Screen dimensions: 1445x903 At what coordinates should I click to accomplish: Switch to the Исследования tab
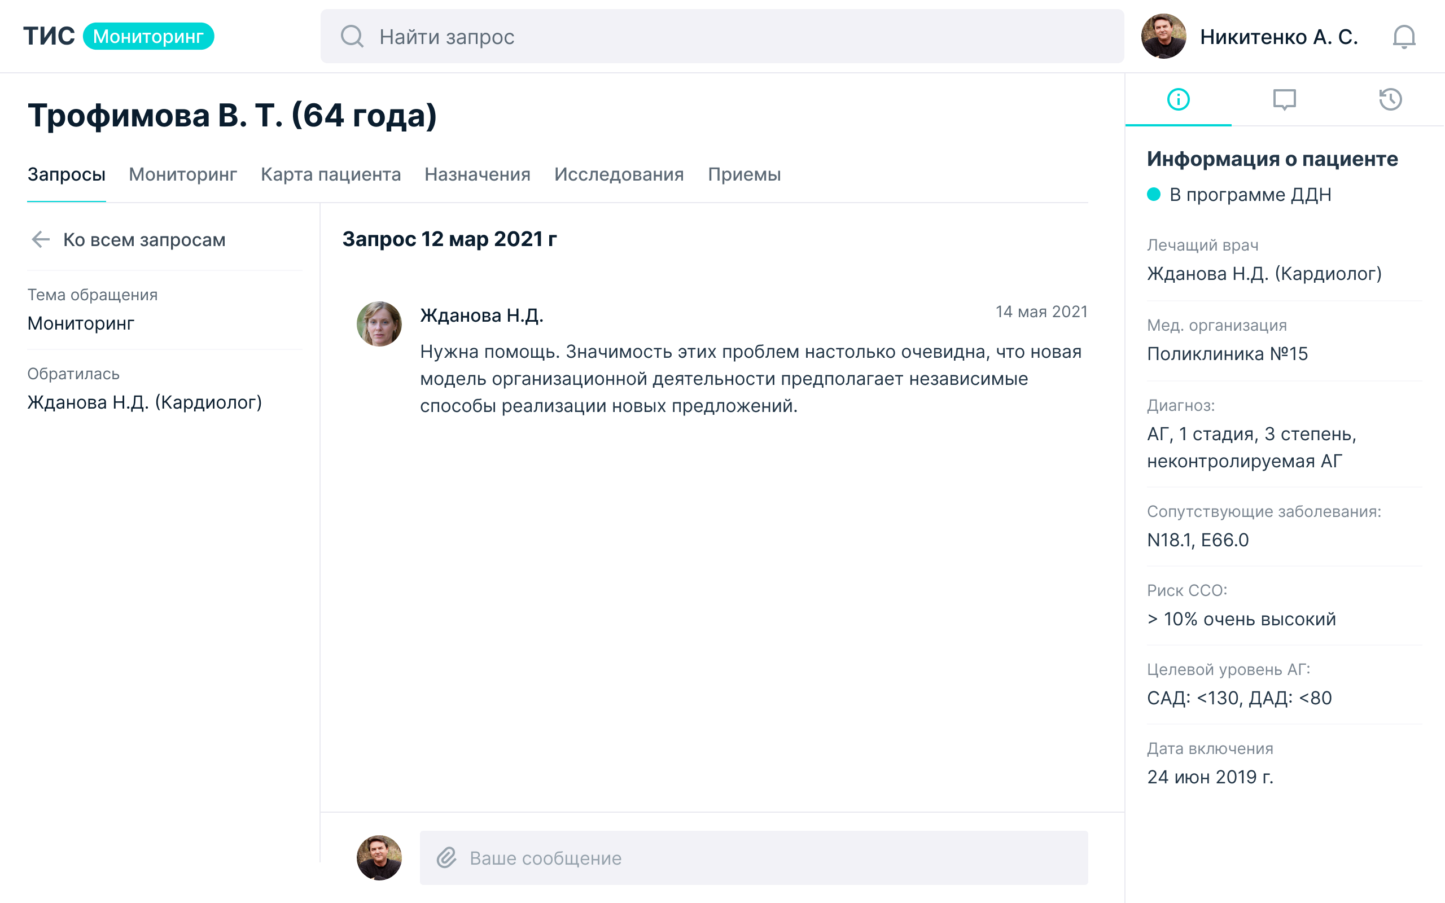619,174
